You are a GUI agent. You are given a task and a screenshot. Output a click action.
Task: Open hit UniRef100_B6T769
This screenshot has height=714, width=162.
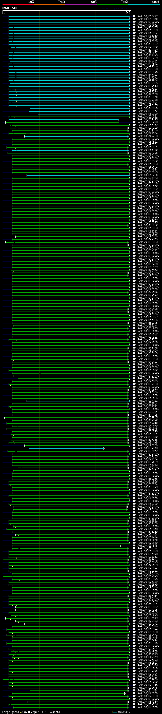click(x=145, y=30)
